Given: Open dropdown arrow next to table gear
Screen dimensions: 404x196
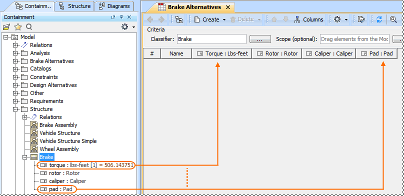Looking at the screenshot, I should [x=346, y=19].
